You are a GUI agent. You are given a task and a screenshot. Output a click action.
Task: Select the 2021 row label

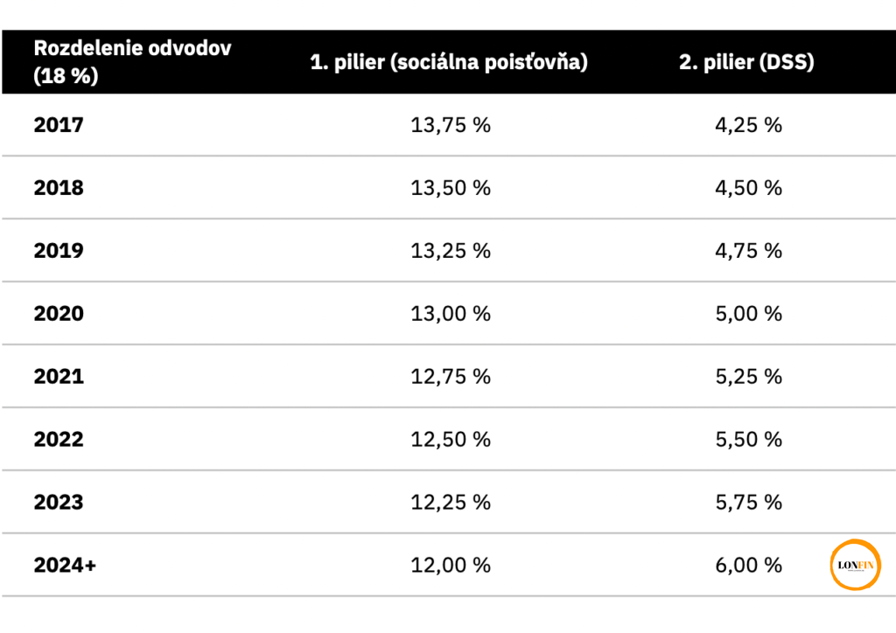point(59,376)
